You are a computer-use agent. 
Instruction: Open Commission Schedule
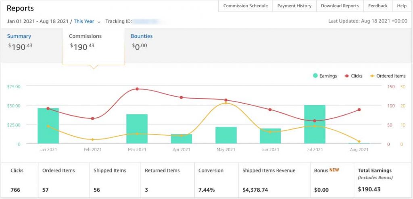[x=245, y=6]
